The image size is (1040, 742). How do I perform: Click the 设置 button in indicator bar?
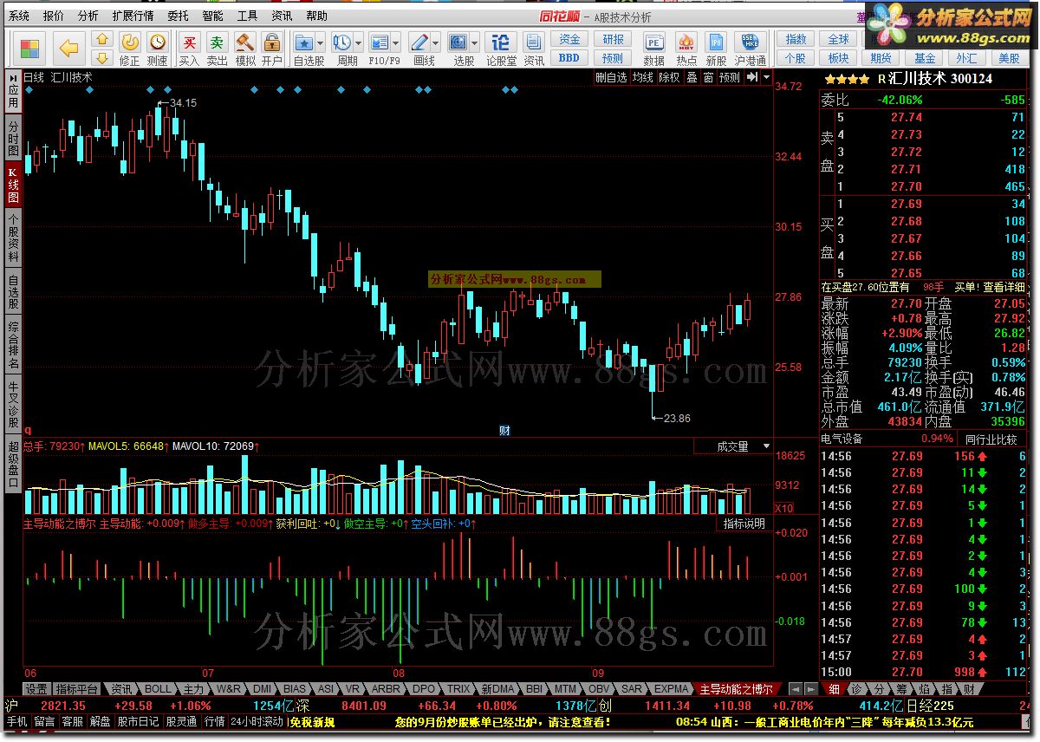(36, 689)
